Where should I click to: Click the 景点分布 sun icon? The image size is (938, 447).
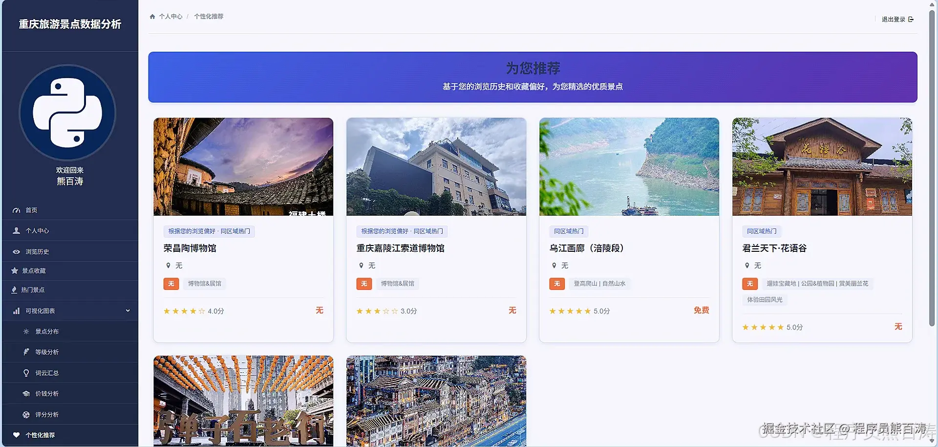tap(27, 331)
